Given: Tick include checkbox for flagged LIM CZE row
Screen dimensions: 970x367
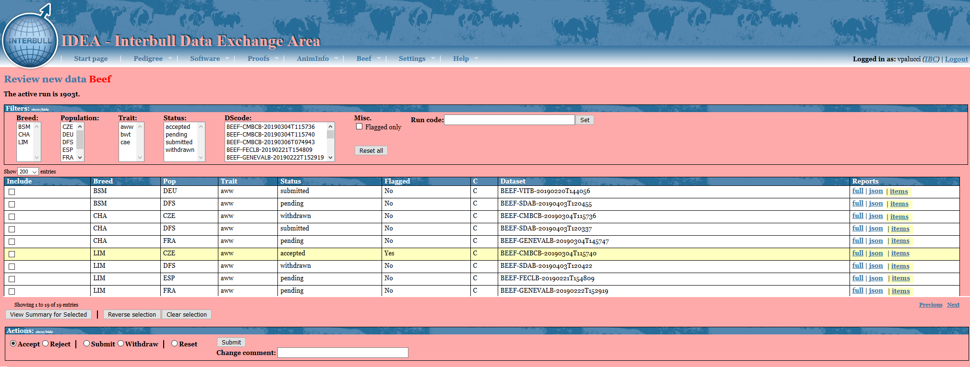Looking at the screenshot, I should tap(12, 254).
